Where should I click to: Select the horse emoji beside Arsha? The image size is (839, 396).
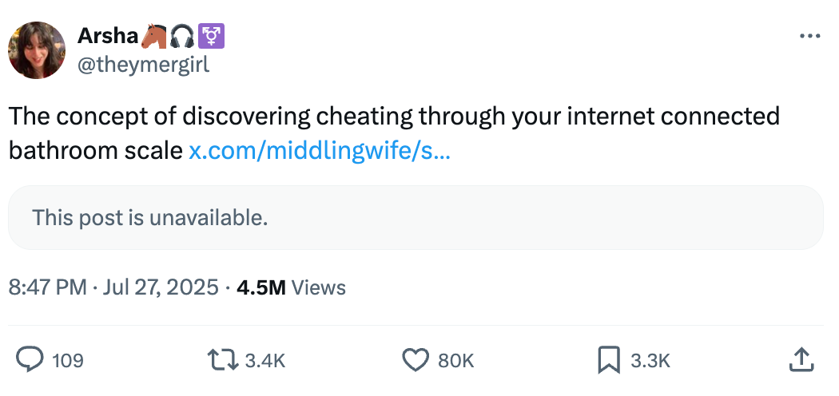pos(153,37)
